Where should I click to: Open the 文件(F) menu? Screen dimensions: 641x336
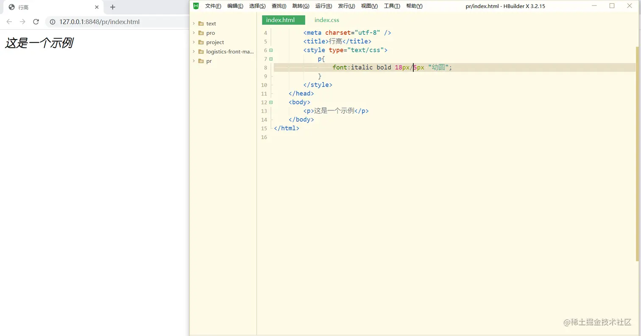coord(213,6)
